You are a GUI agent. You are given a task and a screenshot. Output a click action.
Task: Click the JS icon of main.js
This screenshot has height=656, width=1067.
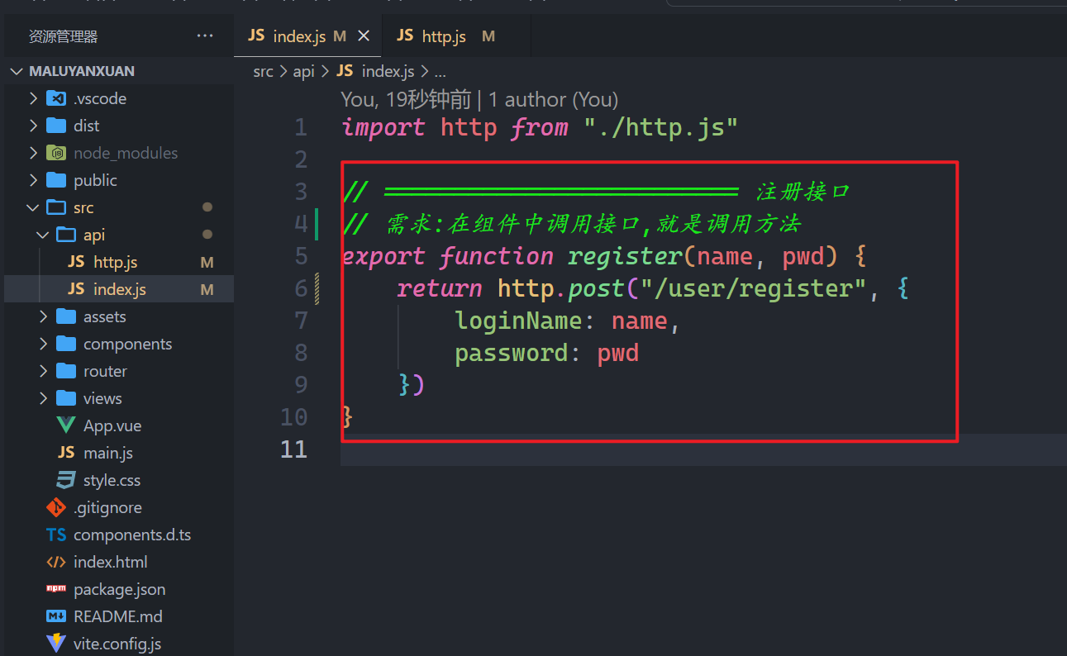66,453
